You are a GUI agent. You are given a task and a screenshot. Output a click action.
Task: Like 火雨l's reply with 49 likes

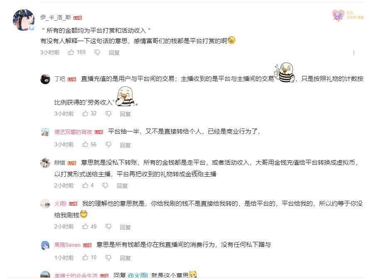[85, 226]
